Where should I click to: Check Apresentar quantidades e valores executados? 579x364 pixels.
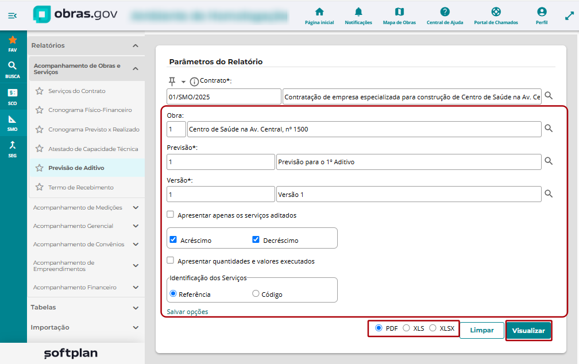[x=170, y=260]
